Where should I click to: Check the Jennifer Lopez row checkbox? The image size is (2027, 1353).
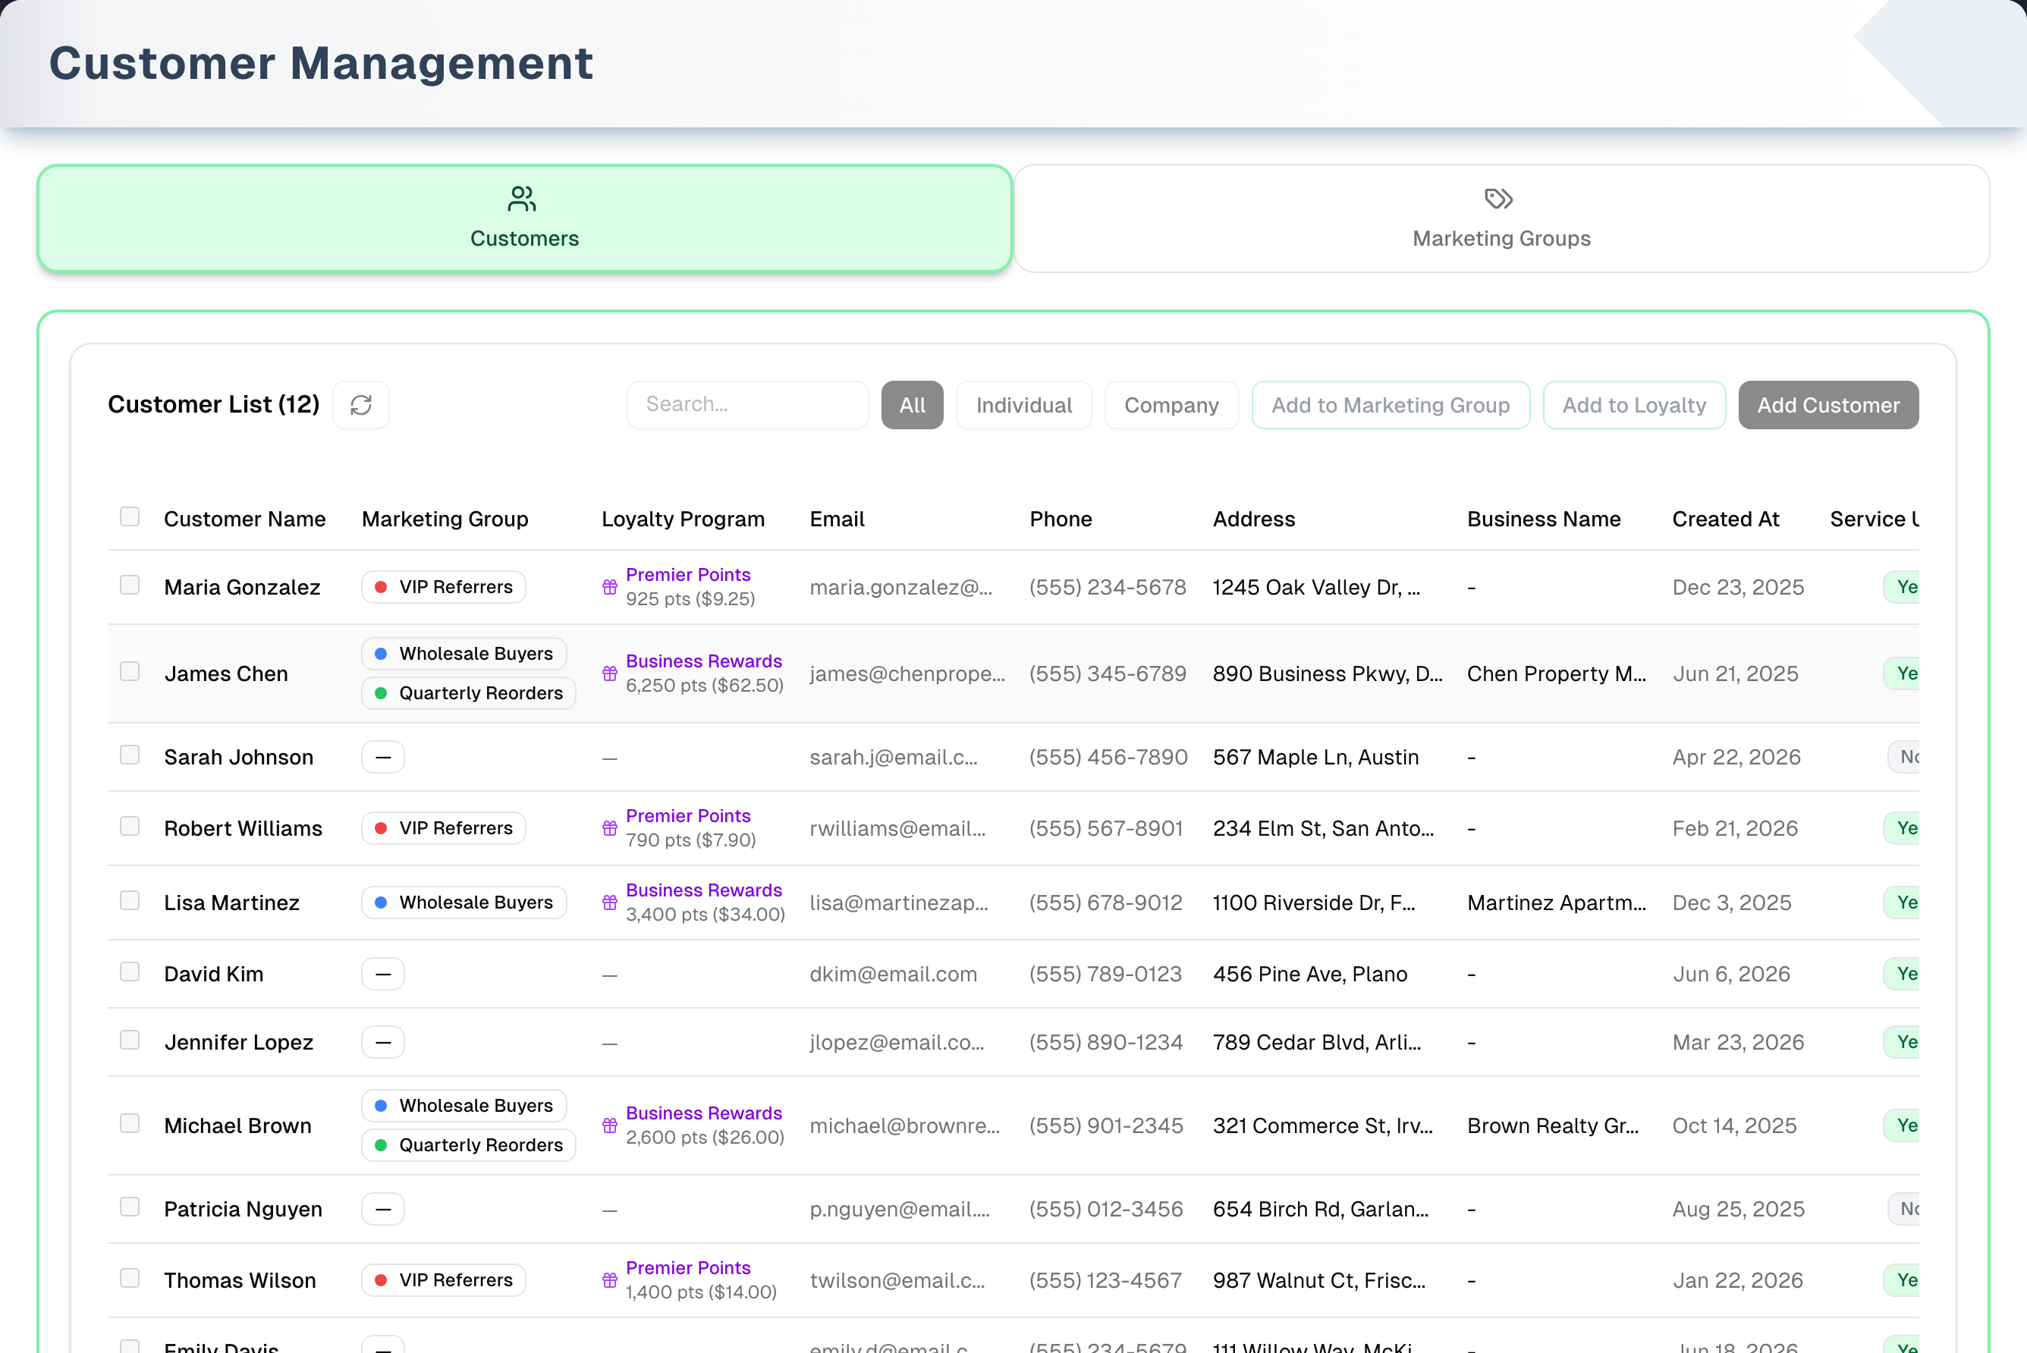130,1041
